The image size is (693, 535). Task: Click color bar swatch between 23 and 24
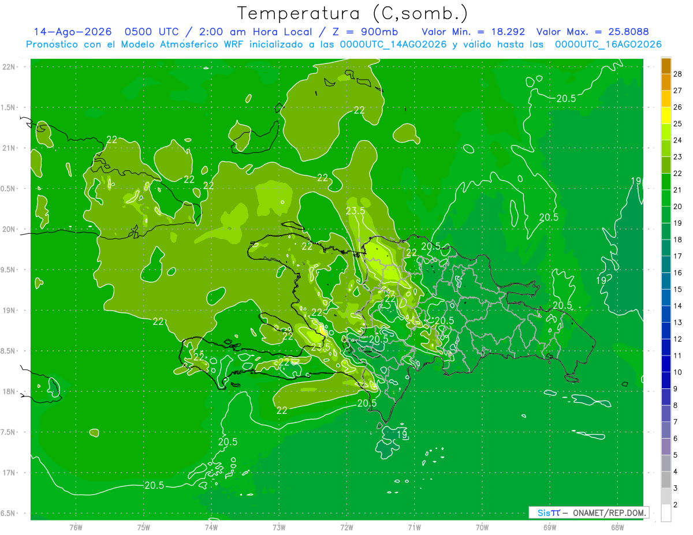point(666,148)
